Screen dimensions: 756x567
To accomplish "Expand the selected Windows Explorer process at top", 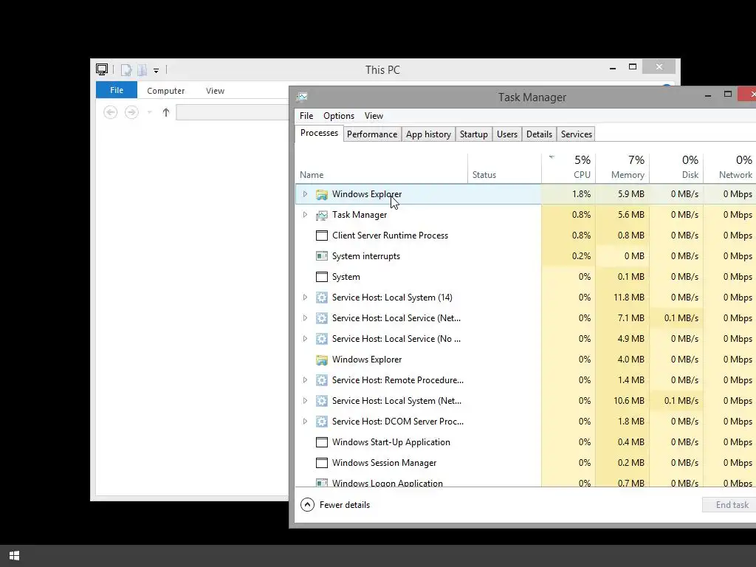I will (305, 194).
